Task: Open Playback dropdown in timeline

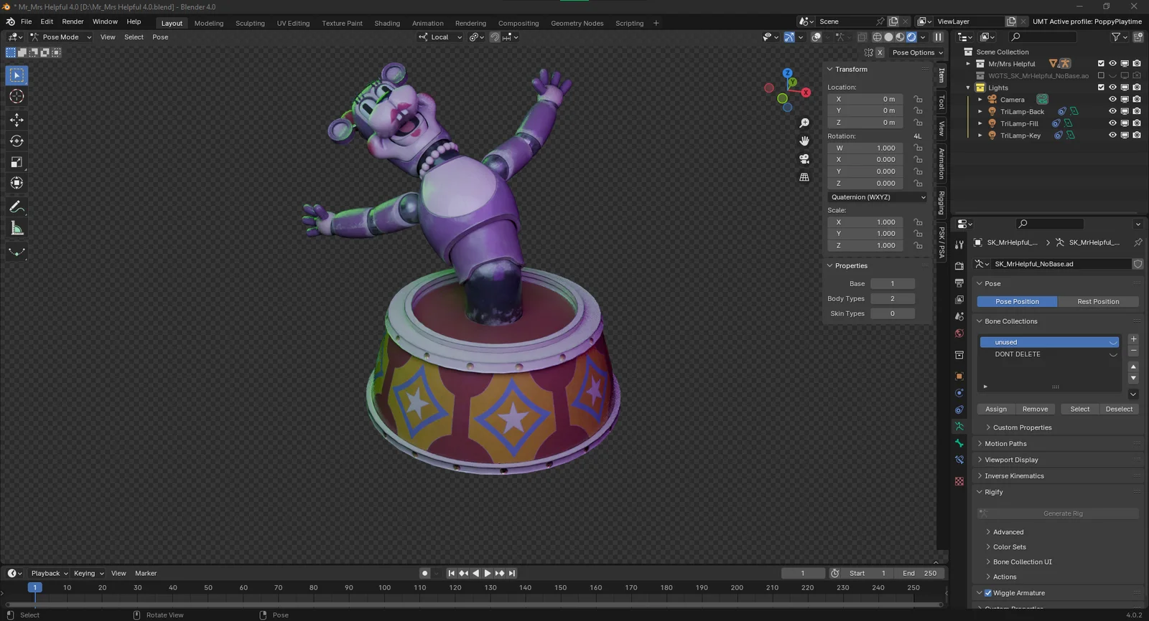Action: coord(49,573)
